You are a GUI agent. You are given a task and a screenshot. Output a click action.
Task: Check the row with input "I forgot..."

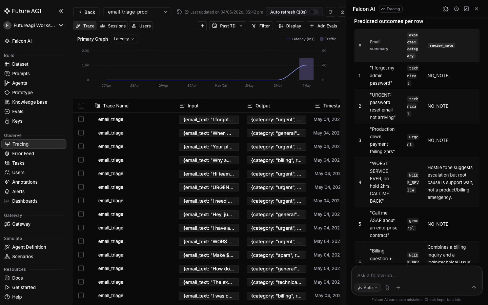pos(81,119)
